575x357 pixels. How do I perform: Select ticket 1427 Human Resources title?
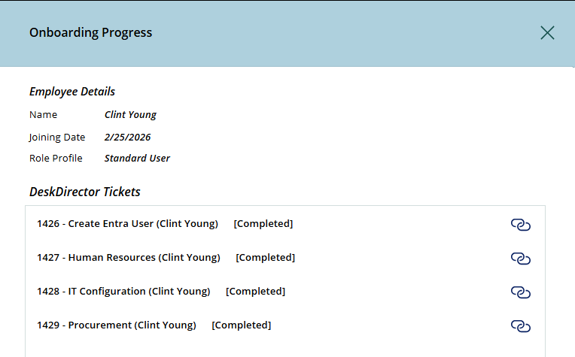pyautogui.click(x=129, y=257)
